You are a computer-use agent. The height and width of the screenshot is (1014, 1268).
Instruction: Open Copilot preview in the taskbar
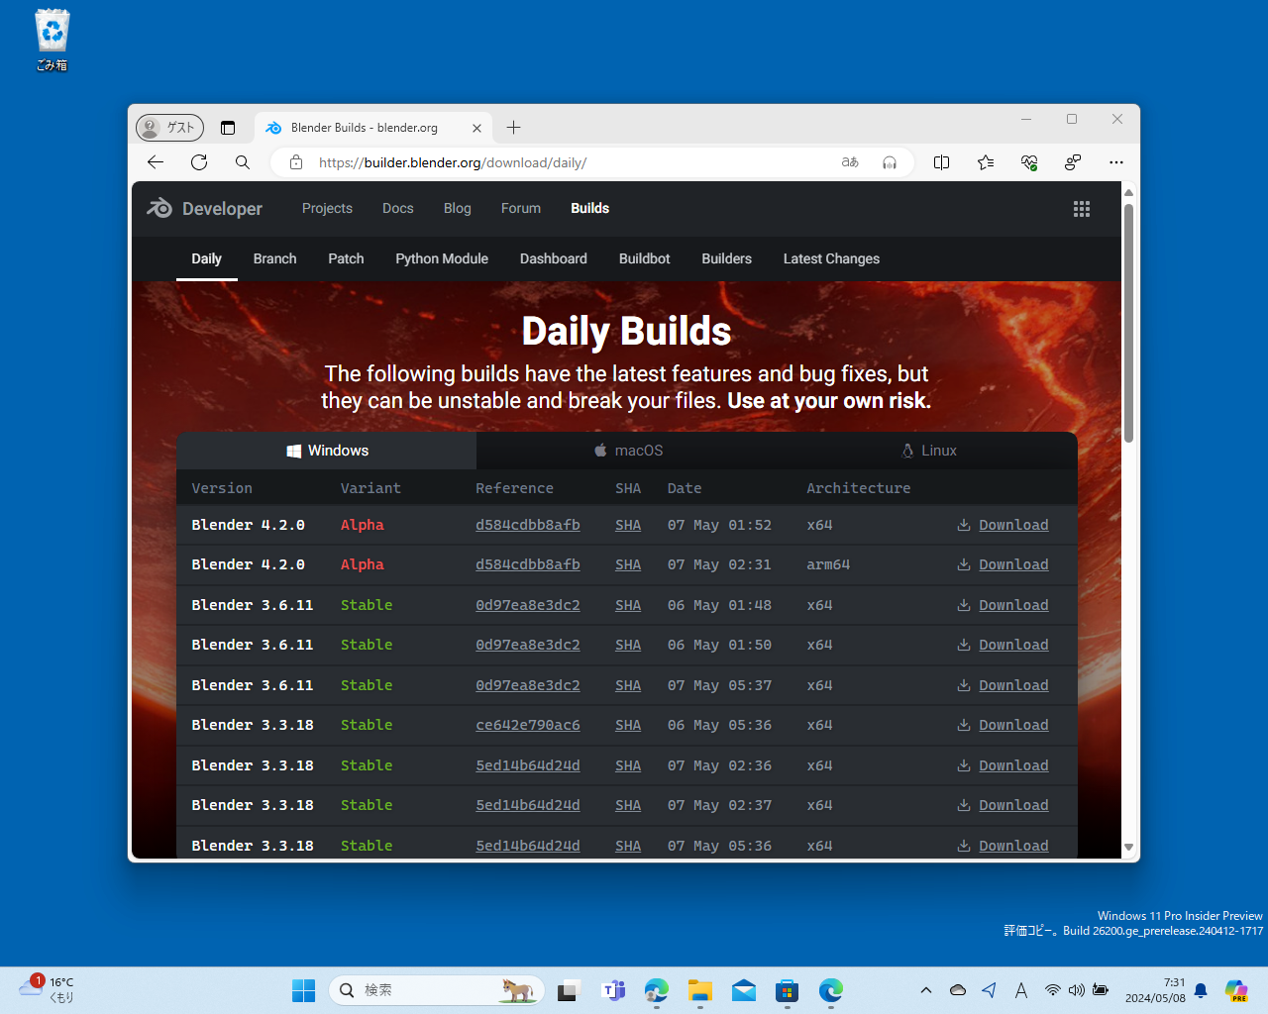point(1235,990)
